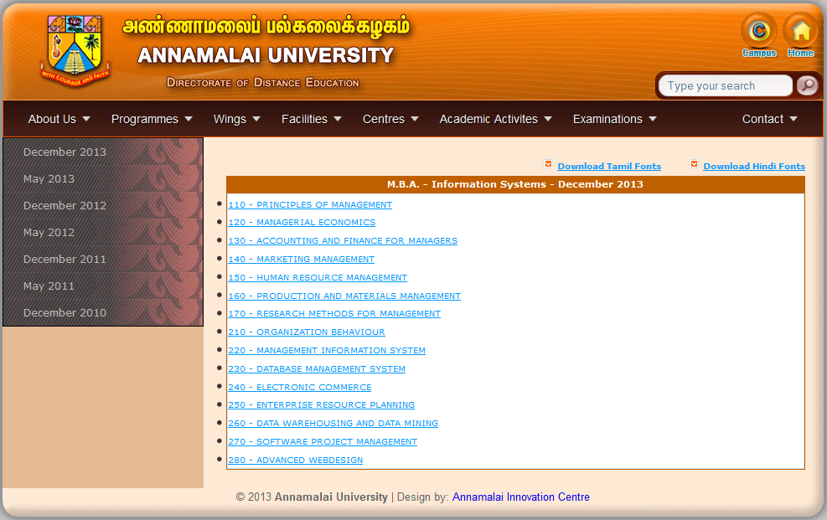This screenshot has width=827, height=520.
Task: Open 130 - Accounting and Finance for Managers
Action: [x=343, y=241]
